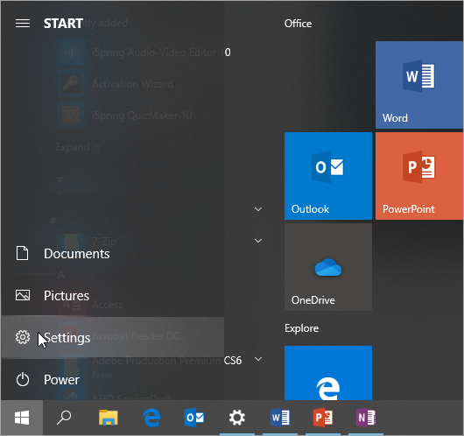
Task: Launch Edge from the taskbar
Action: tap(151, 418)
